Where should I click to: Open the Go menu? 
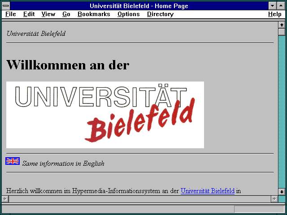point(66,14)
